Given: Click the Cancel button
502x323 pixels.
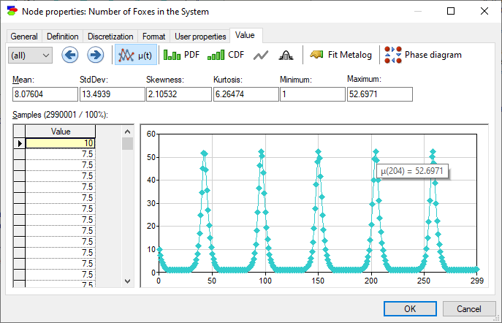Looking at the screenshot, I should 468,308.
